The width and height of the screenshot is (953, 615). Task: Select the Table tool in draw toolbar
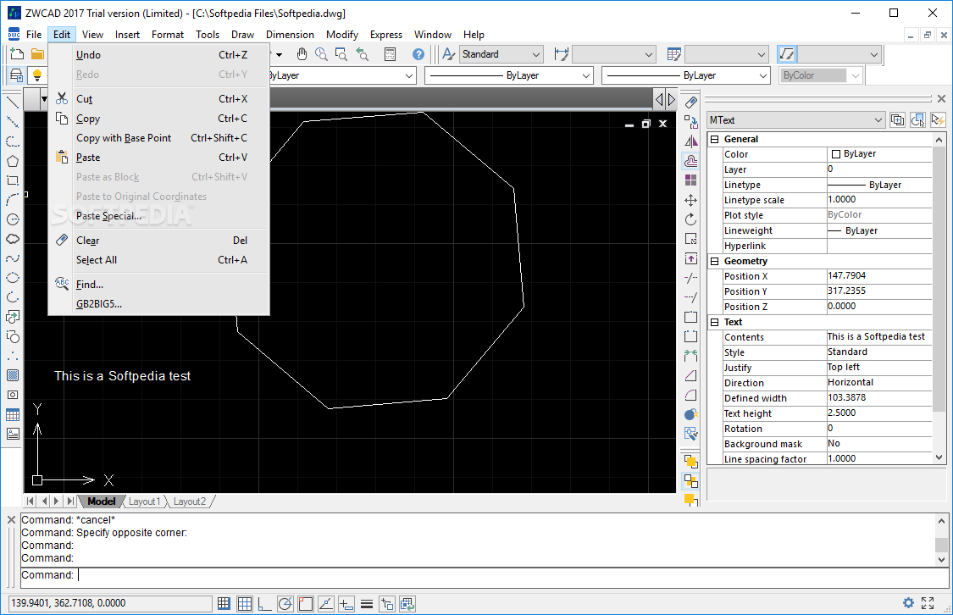click(12, 415)
